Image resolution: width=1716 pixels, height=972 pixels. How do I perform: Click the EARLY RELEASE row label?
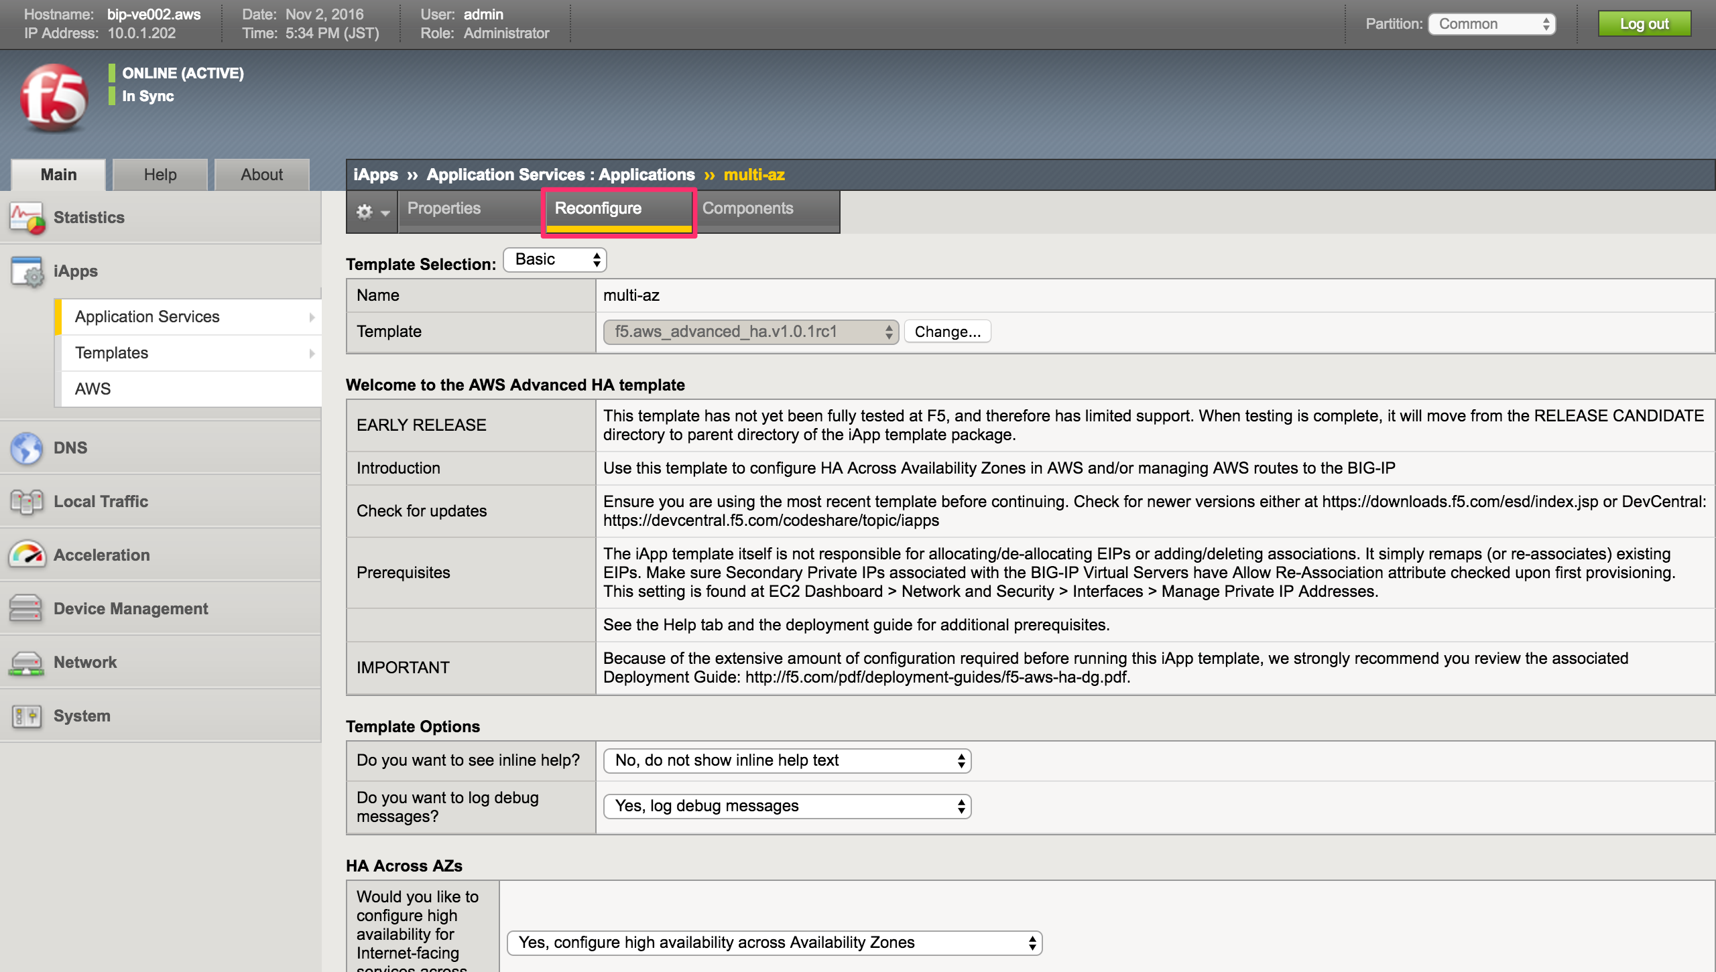click(x=421, y=425)
